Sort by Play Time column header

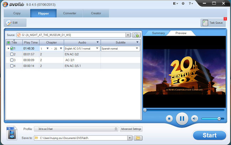(x=31, y=43)
